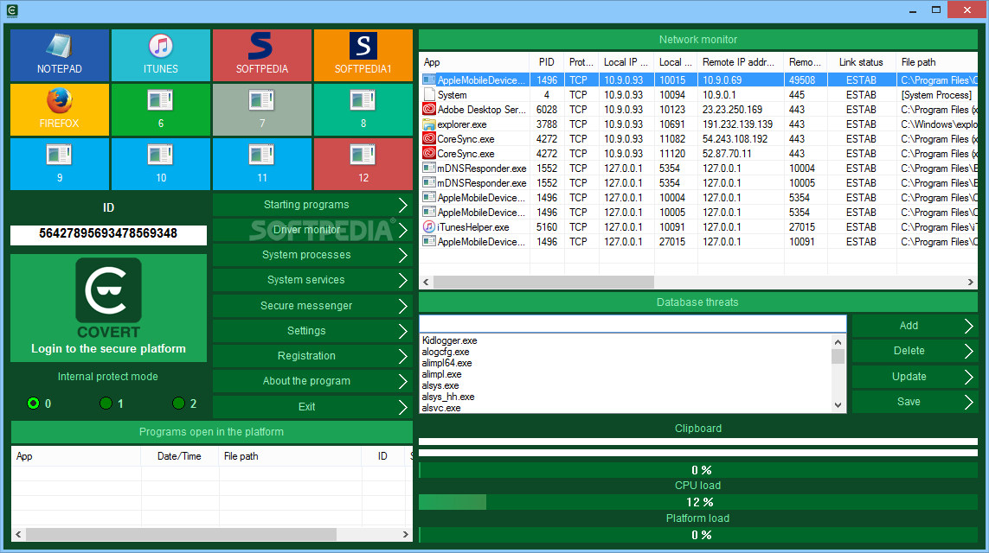Click the ID number field
Viewport: 989px width, 553px height.
pyautogui.click(x=108, y=233)
